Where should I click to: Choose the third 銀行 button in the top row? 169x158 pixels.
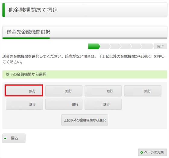click(x=103, y=91)
